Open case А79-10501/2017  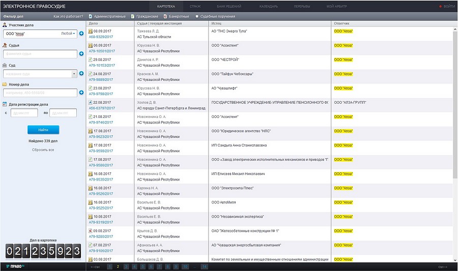102,51
